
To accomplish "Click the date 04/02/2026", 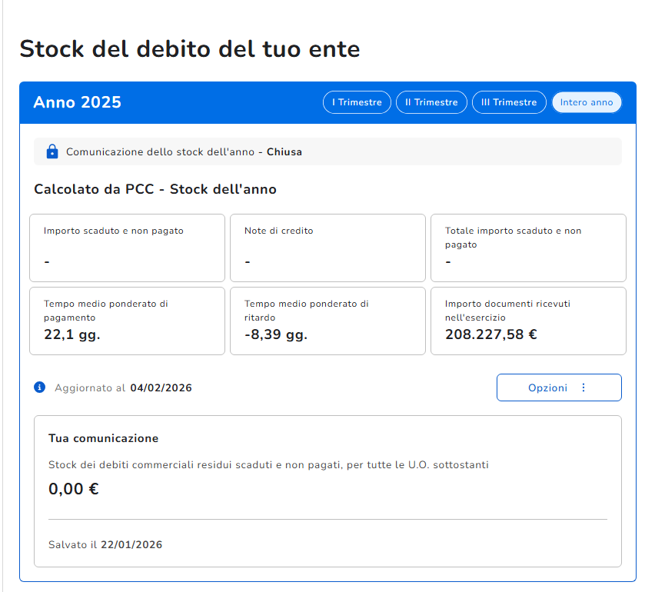I will tap(161, 388).
